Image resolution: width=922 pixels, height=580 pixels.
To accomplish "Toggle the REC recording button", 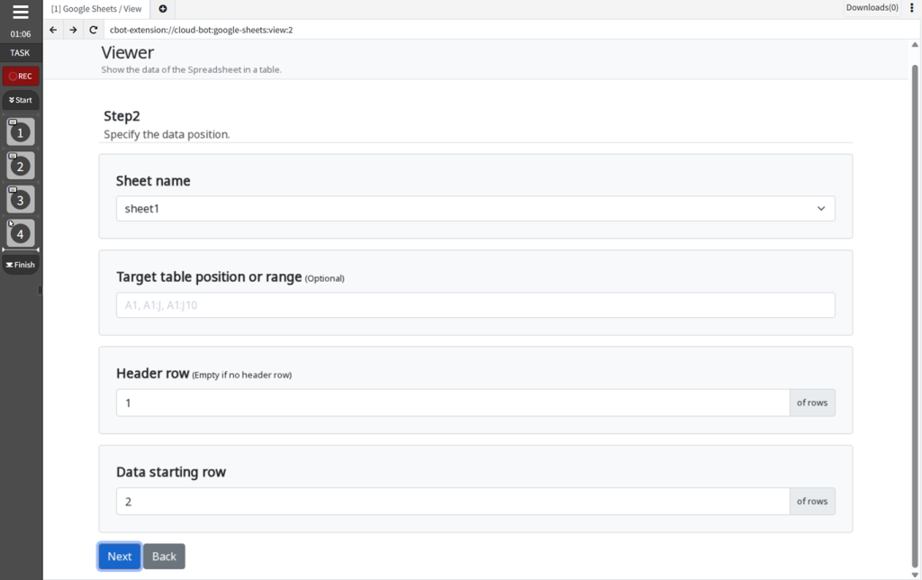I will (x=21, y=76).
